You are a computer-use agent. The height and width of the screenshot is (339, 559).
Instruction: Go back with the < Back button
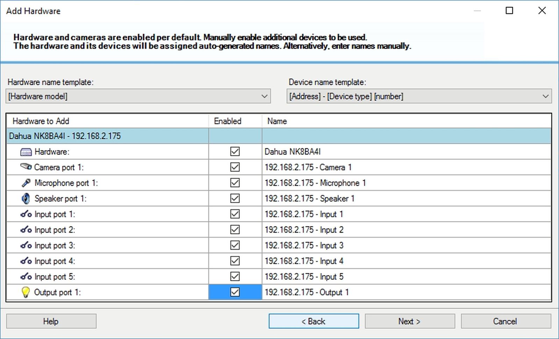coord(314,321)
